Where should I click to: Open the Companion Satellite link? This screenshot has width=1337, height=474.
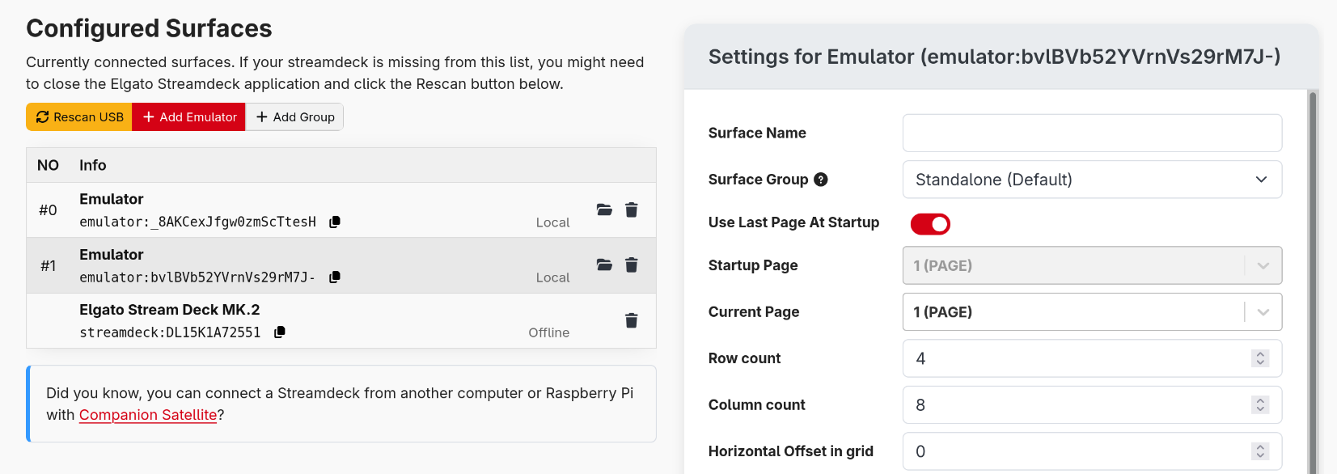148,415
